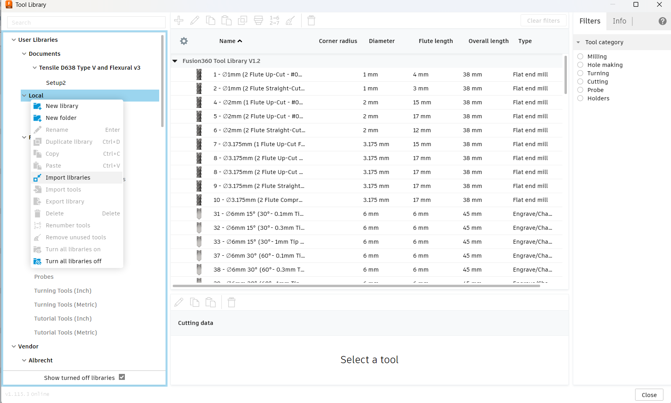Select the Turning Tools (Inch) library
671x403 pixels.
63,291
